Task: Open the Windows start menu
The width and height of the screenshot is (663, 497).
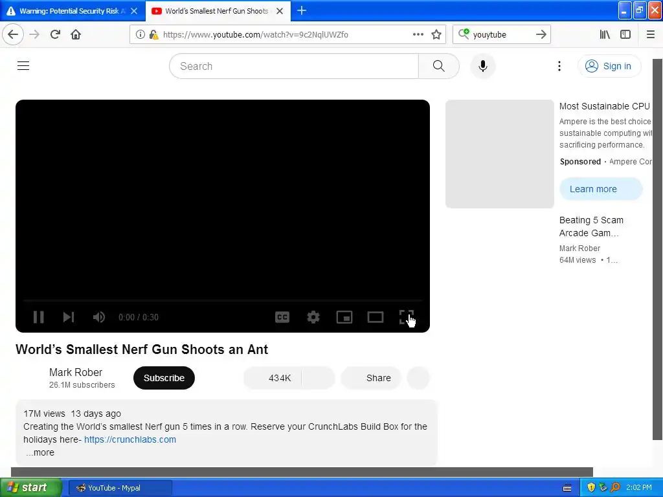Action: (31, 487)
